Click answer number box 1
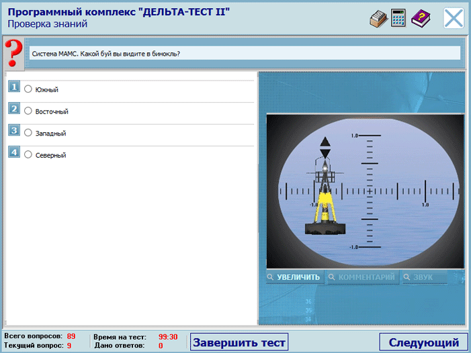Screen dimensions: 471x353 [14, 87]
